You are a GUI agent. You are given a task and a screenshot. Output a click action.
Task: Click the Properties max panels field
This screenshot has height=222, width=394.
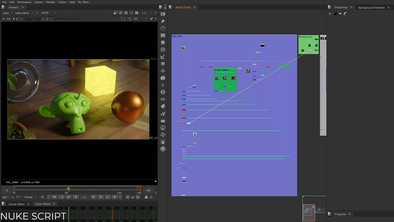coord(330,13)
